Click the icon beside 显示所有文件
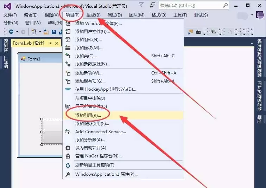 [x=68, y=106]
